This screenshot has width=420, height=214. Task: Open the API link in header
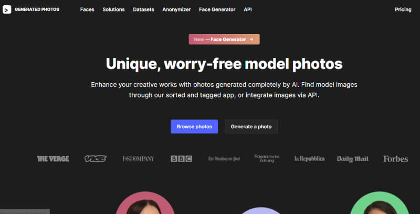[248, 9]
